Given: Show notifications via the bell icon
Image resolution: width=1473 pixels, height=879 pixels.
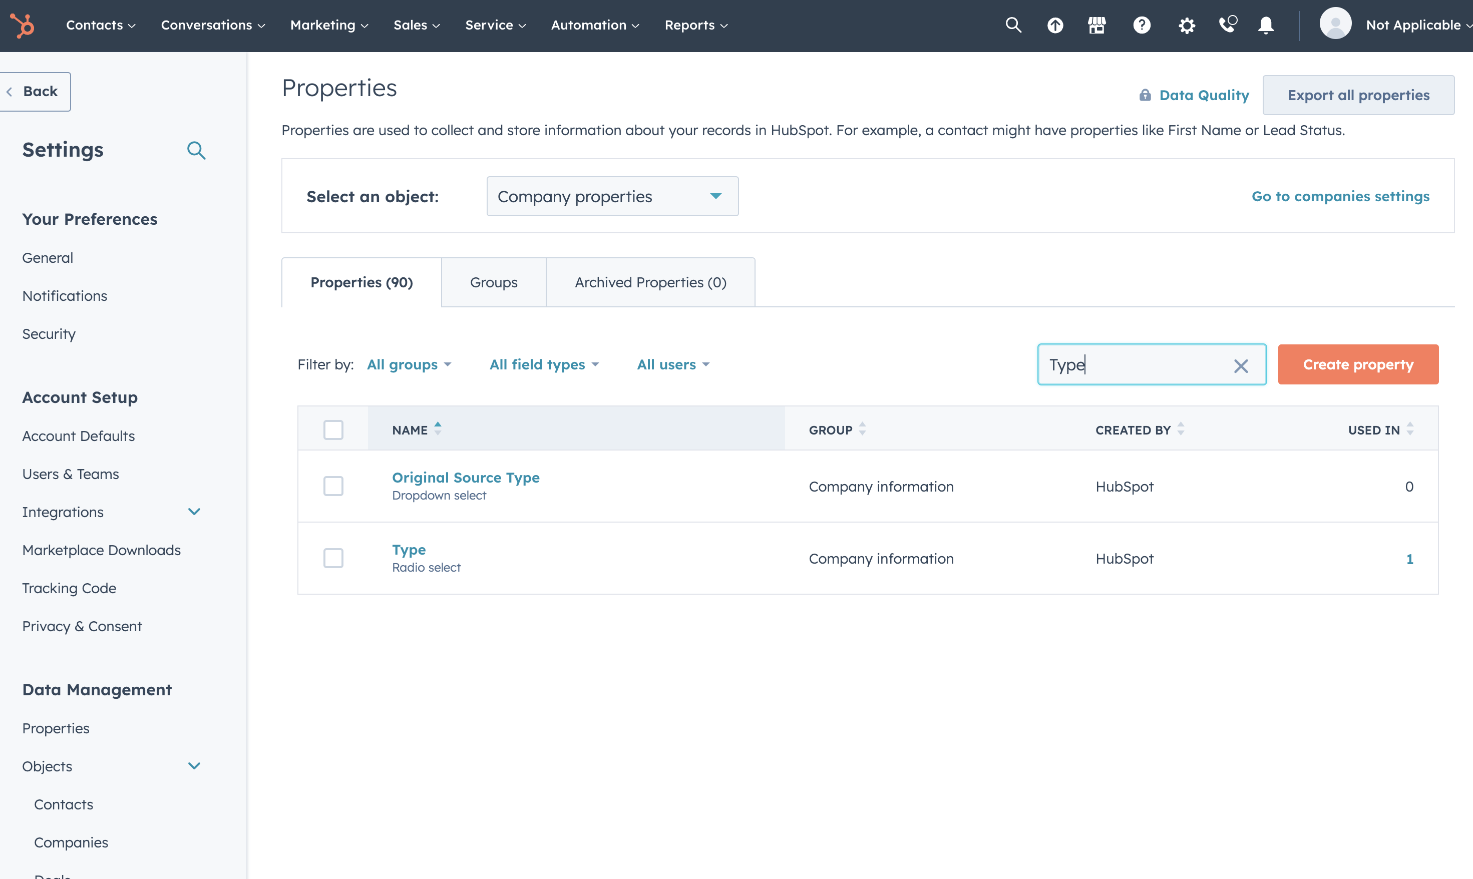Looking at the screenshot, I should (1266, 26).
